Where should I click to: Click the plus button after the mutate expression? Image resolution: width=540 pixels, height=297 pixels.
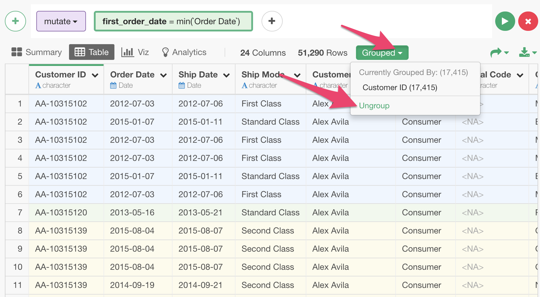pos(272,21)
